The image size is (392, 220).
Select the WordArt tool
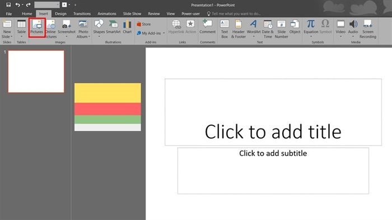pyautogui.click(x=254, y=28)
